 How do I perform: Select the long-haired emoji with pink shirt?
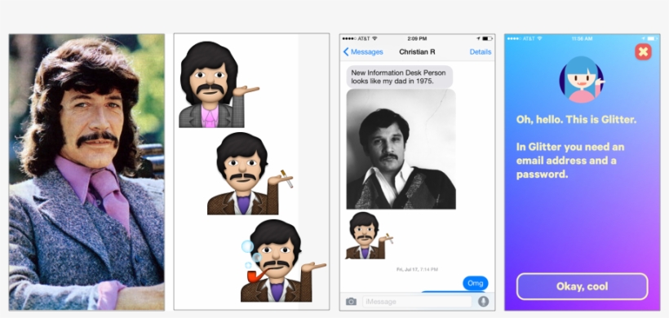click(219, 85)
